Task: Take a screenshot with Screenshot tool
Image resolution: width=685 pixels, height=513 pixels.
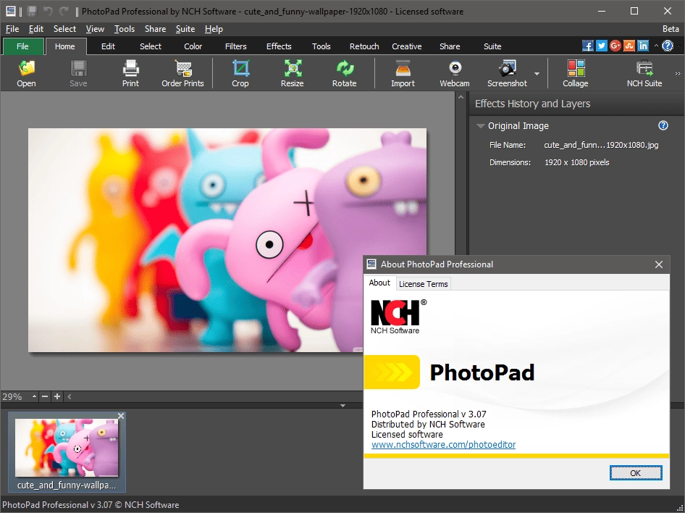Action: point(507,73)
